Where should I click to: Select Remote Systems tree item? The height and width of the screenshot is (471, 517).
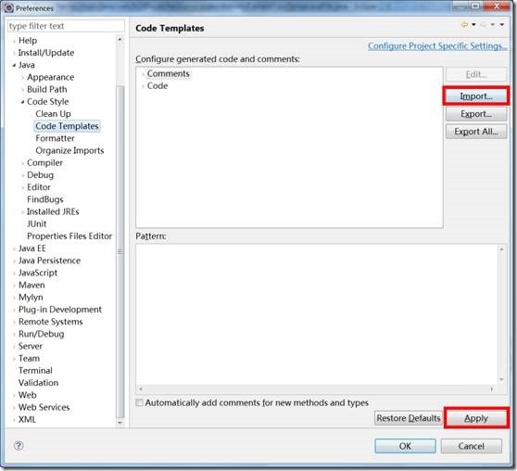coord(50,322)
